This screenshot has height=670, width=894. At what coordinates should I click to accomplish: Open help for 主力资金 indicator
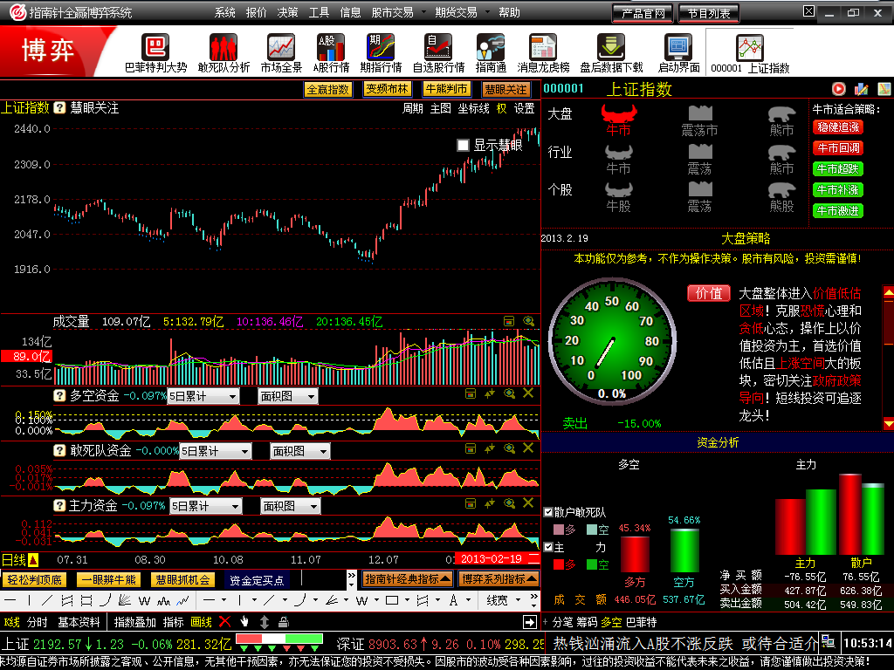[x=59, y=505]
